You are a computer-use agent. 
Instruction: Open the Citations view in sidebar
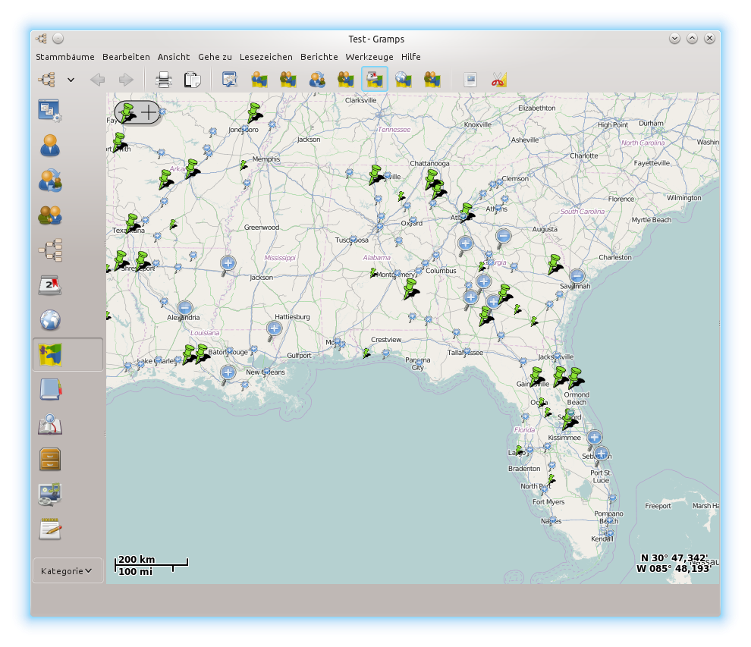[x=50, y=424]
